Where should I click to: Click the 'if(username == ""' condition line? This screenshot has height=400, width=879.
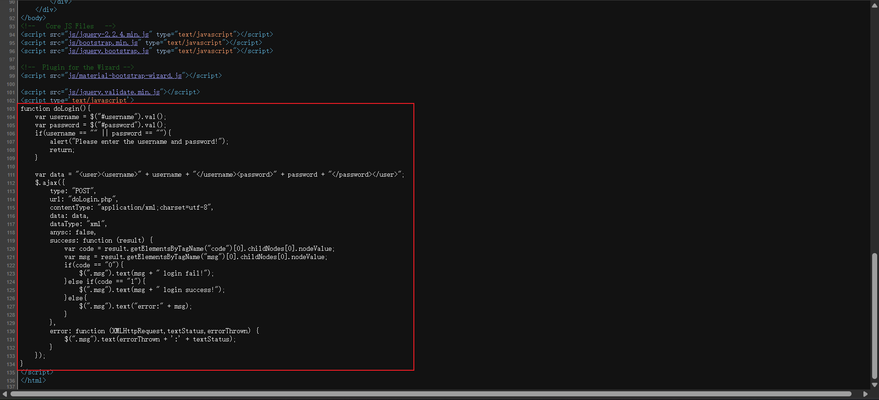[x=103, y=133]
